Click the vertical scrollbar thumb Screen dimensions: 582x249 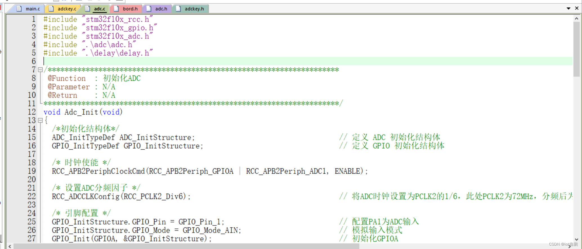click(576, 49)
